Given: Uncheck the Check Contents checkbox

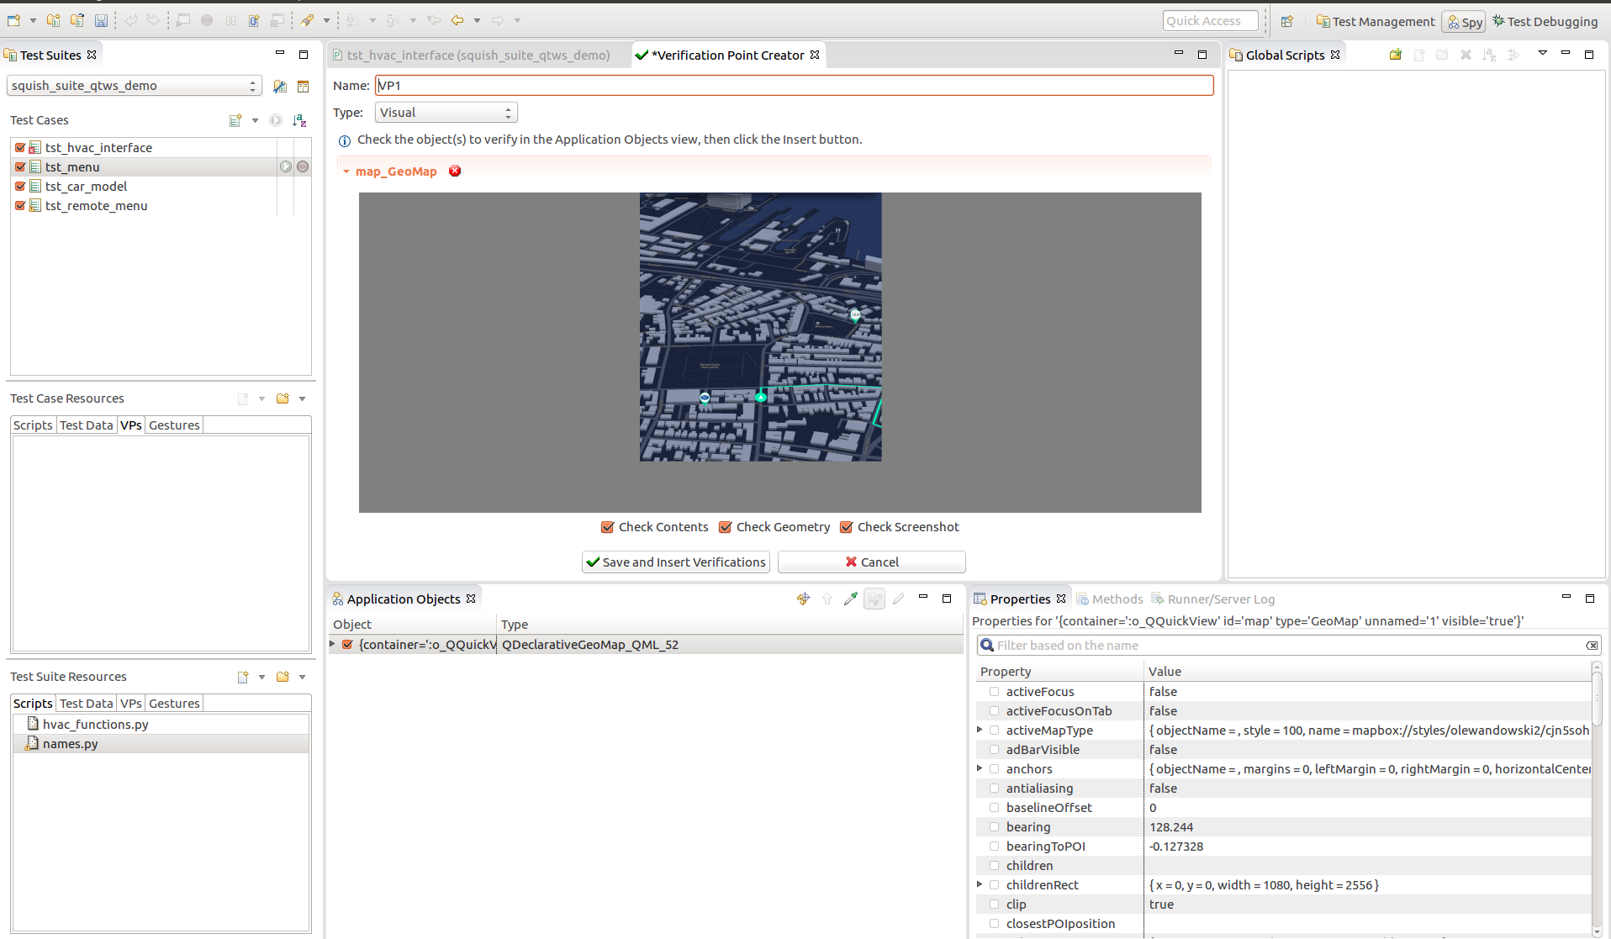Looking at the screenshot, I should click(x=607, y=527).
